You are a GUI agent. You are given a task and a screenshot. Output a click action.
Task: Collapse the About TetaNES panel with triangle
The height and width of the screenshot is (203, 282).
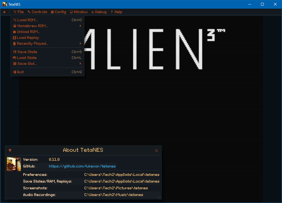click(x=10, y=150)
